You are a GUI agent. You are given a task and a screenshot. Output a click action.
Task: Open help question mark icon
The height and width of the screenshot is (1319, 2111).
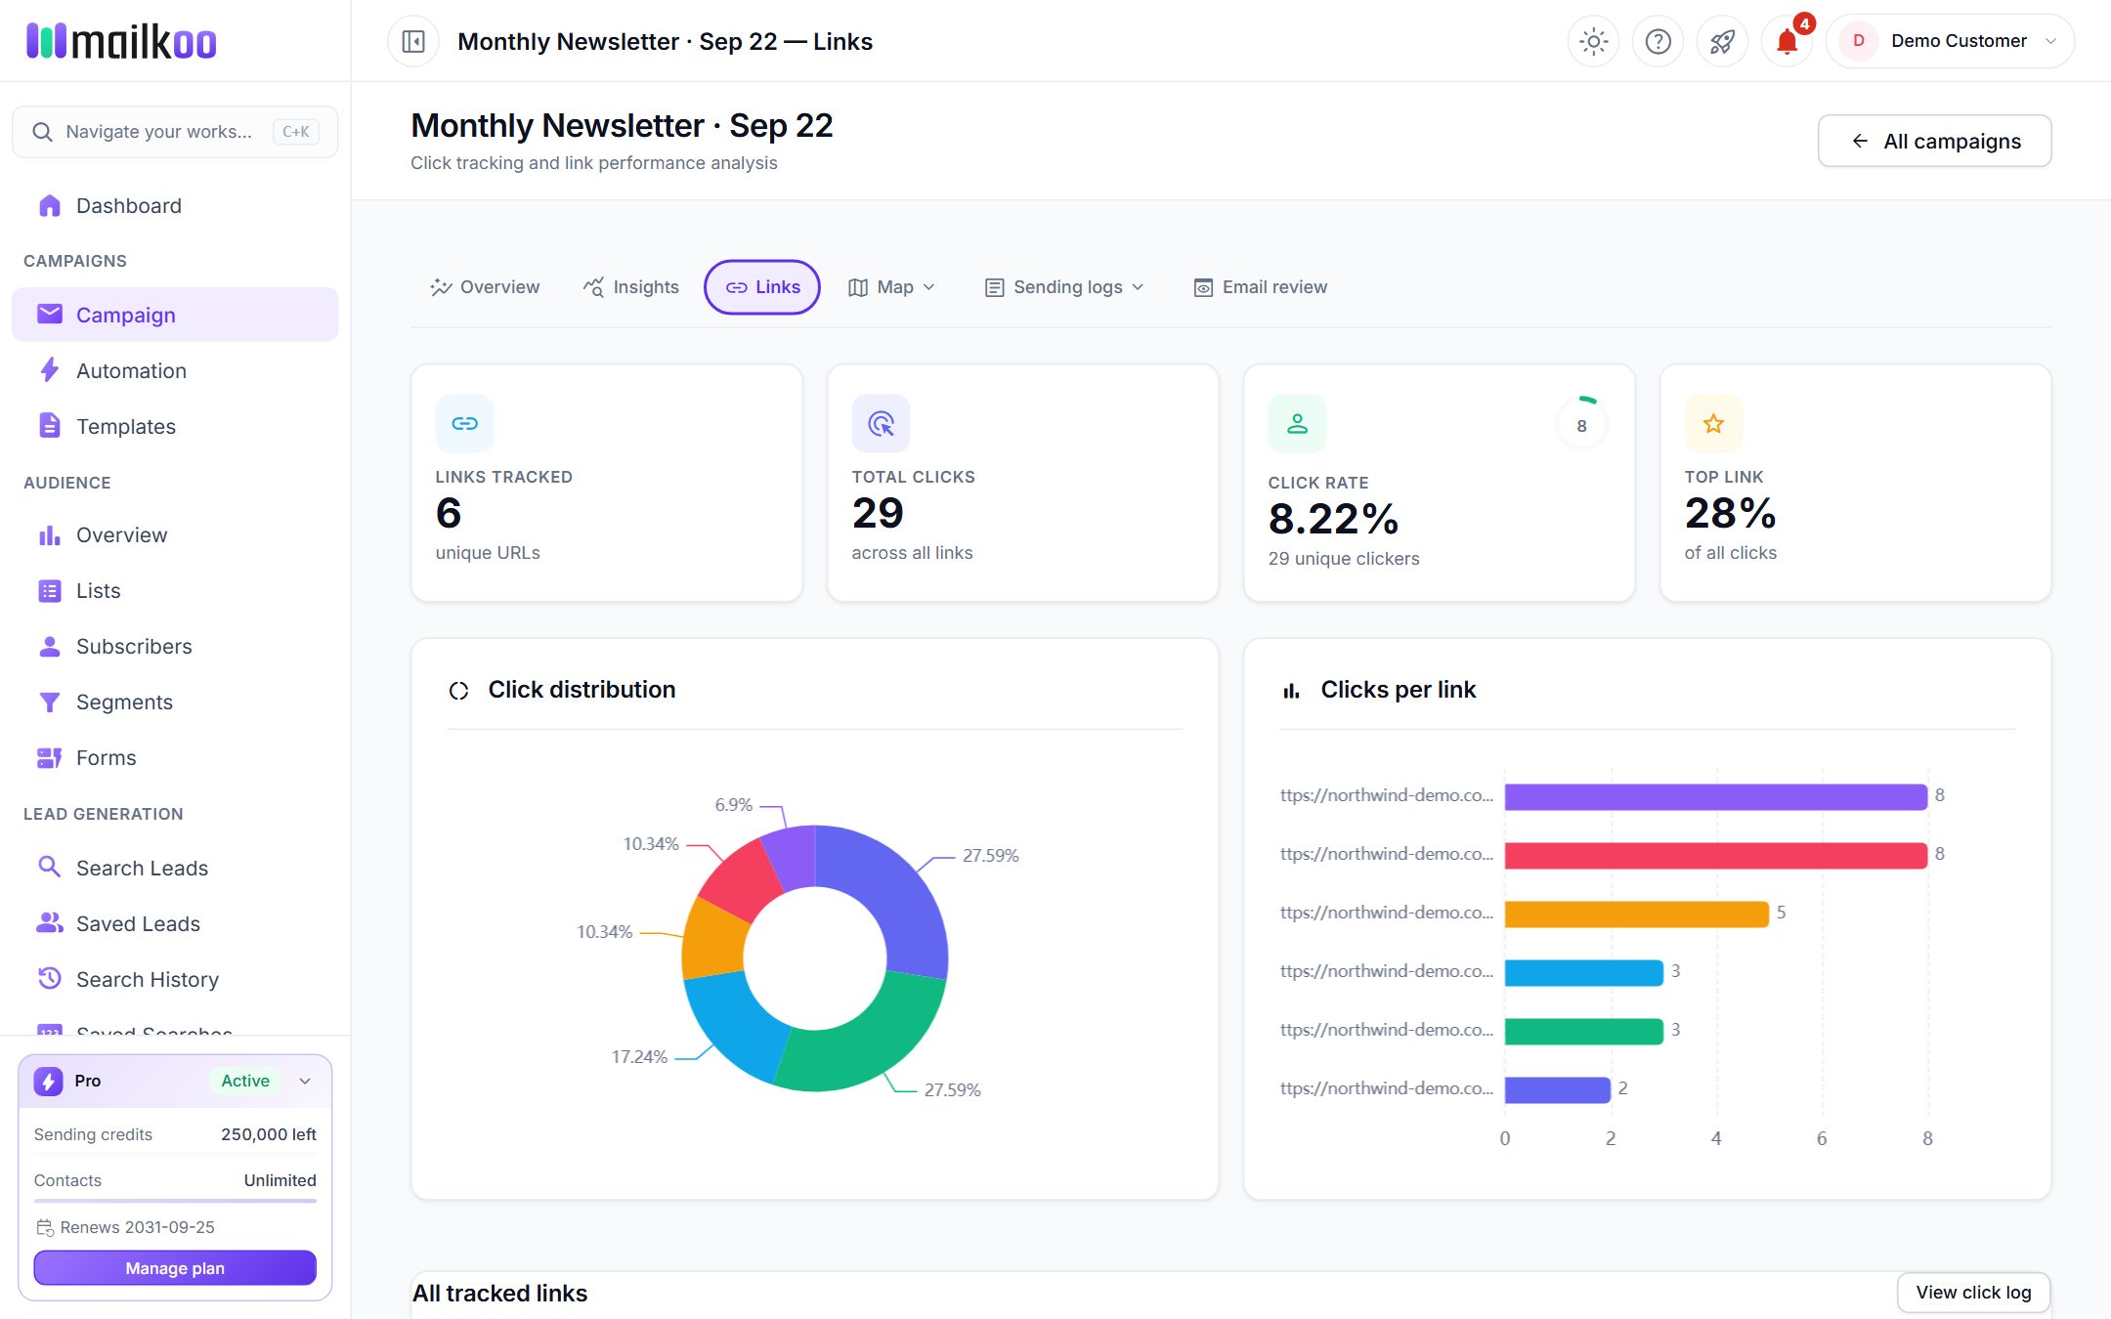[1658, 41]
